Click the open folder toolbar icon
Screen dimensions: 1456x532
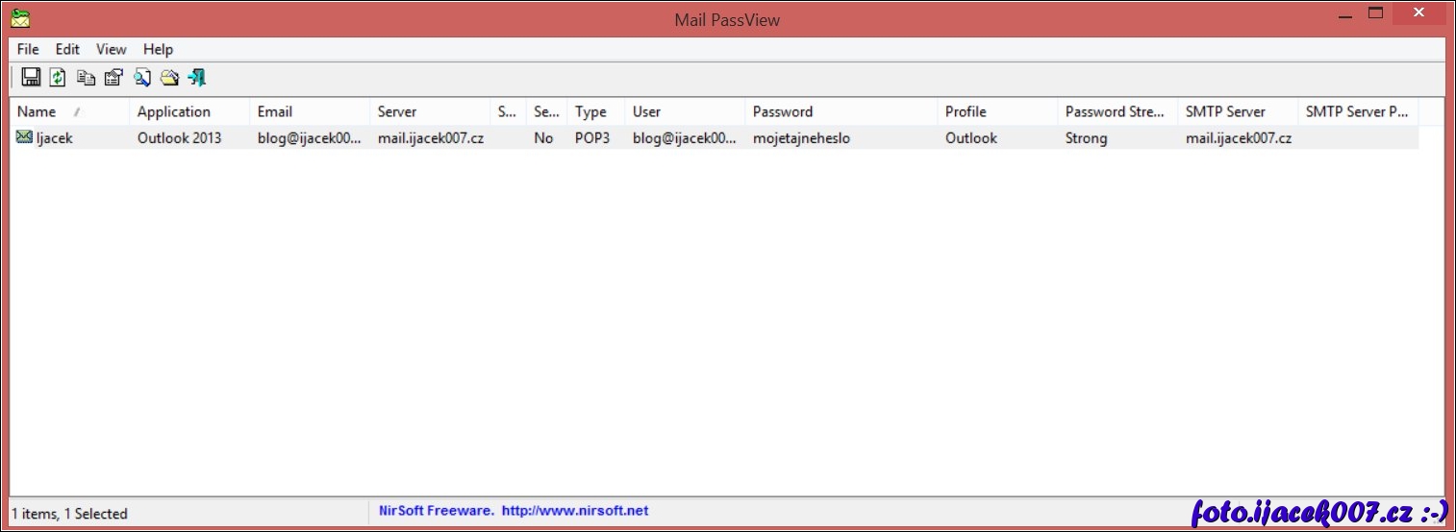[170, 78]
